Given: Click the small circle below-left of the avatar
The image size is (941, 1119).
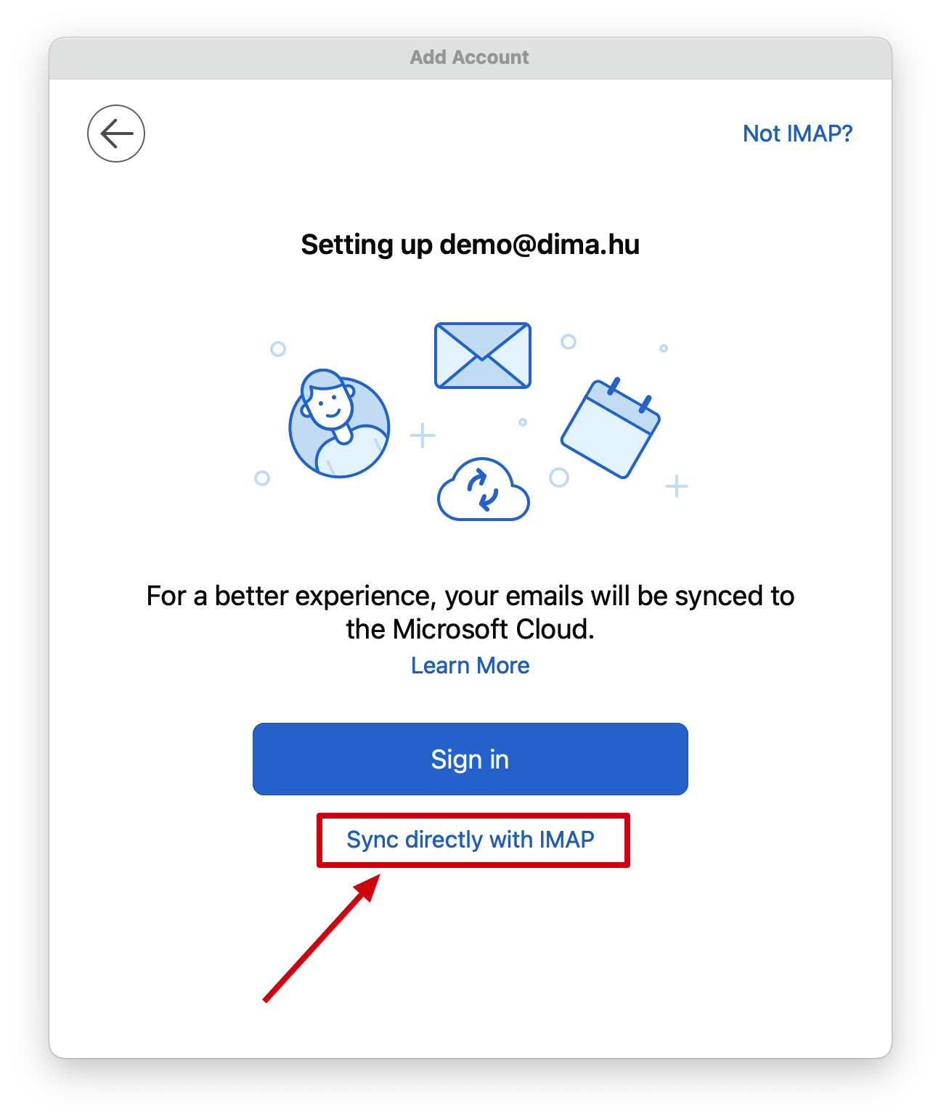Looking at the screenshot, I should 262,478.
